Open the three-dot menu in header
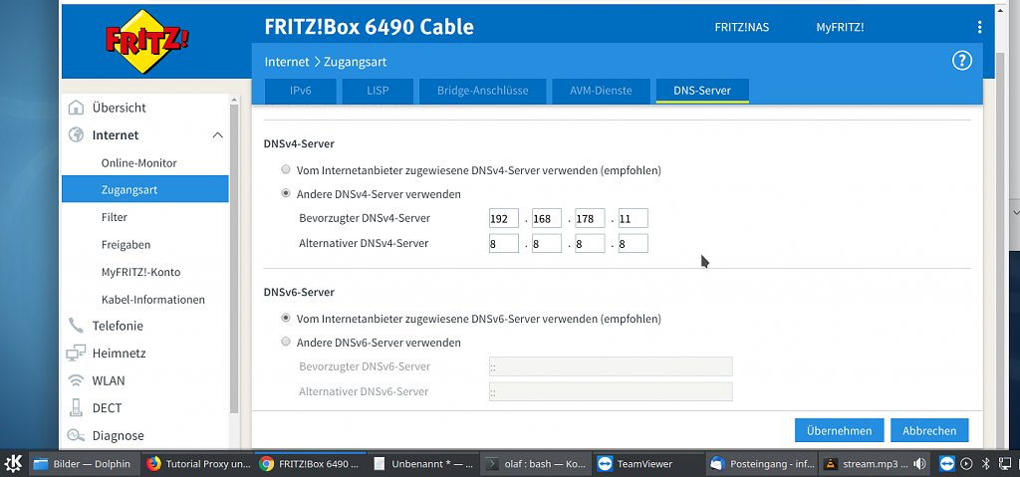This screenshot has height=477, width=1020. tap(979, 27)
